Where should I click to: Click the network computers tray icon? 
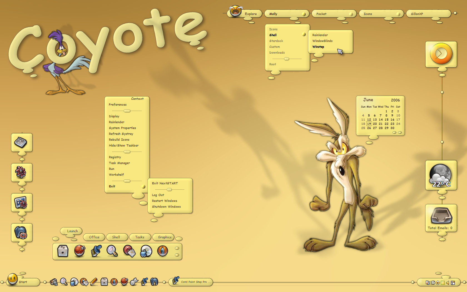428,283
